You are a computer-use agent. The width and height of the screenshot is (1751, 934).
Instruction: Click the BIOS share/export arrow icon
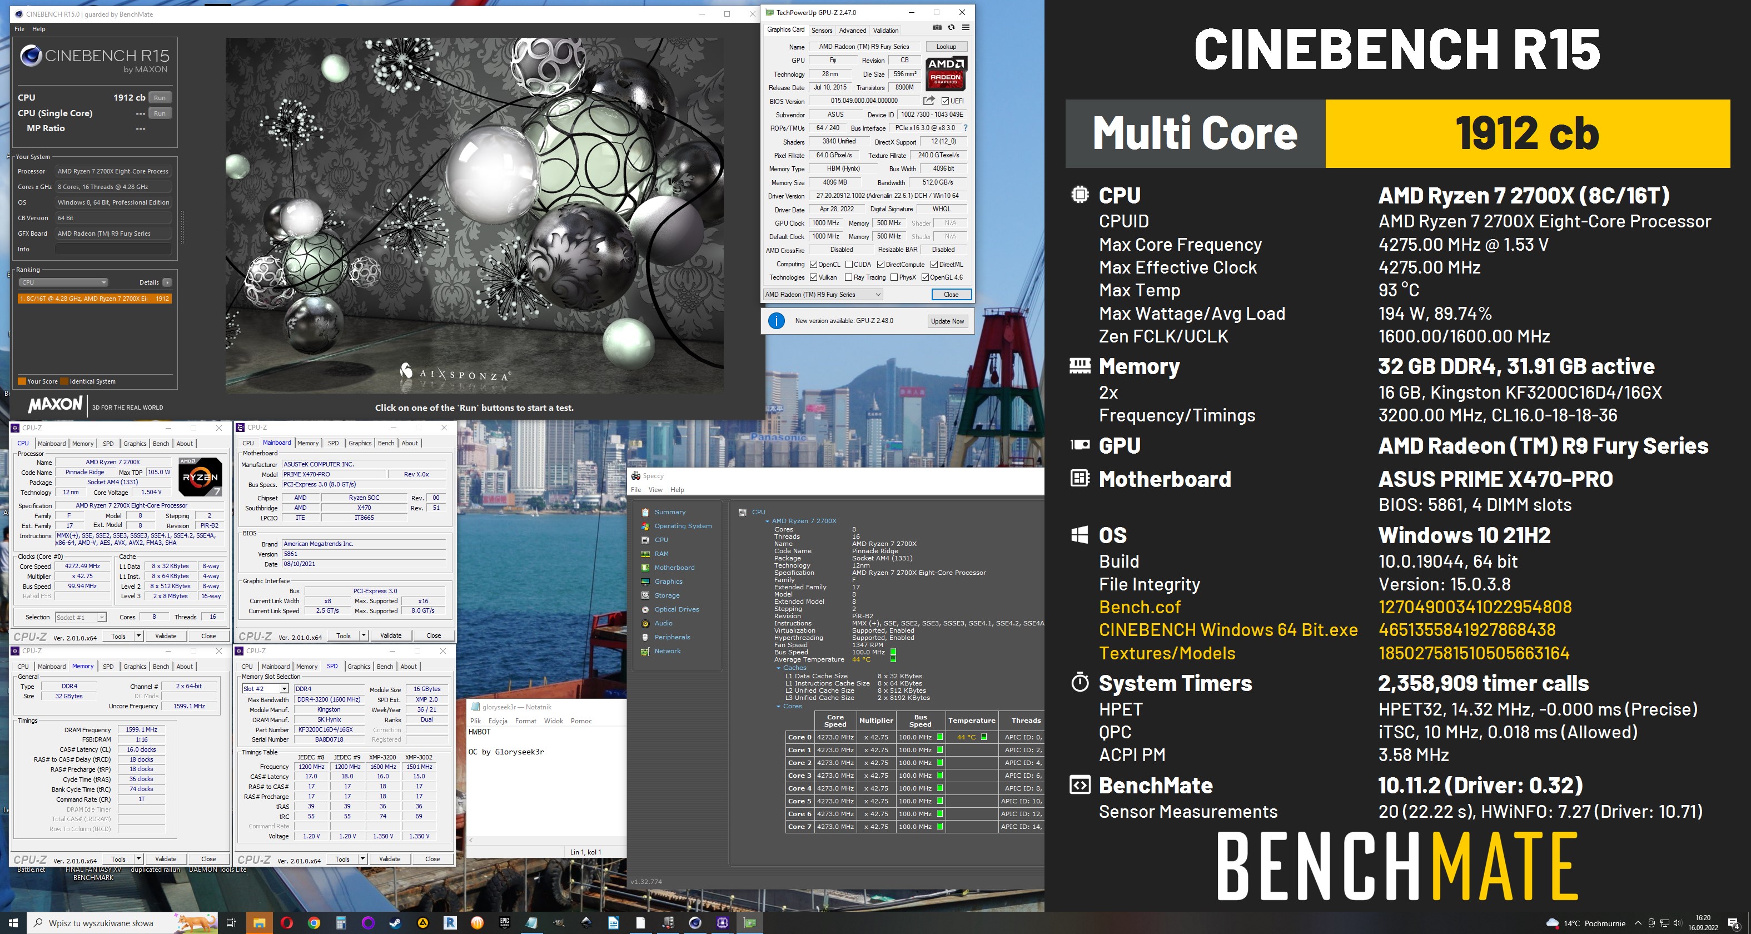click(929, 101)
